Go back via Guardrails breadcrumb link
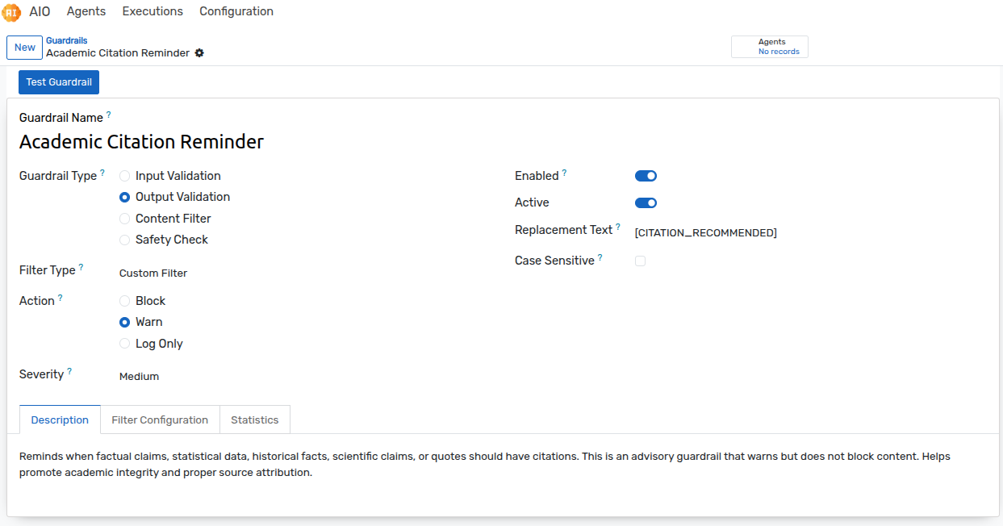 (67, 40)
